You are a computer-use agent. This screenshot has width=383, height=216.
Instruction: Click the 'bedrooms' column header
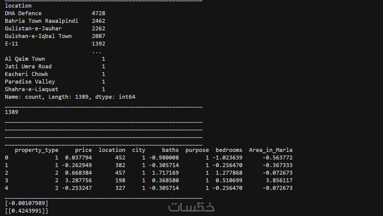coord(229,150)
